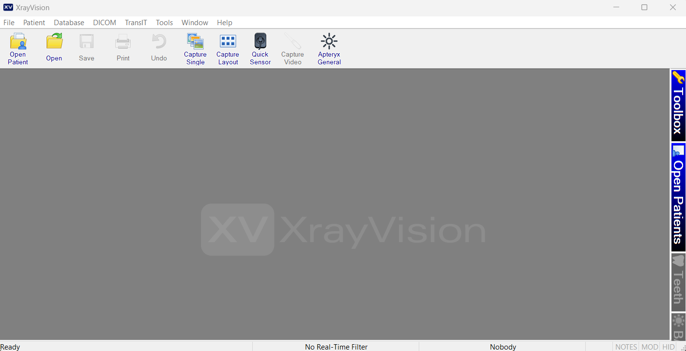The image size is (686, 351).
Task: Click the MOD status indicator
Action: point(650,347)
